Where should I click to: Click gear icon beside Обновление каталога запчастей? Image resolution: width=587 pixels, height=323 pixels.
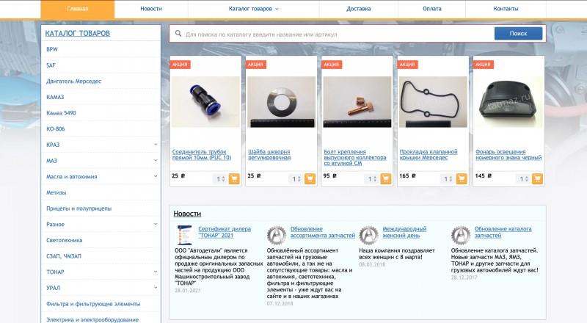461,235
